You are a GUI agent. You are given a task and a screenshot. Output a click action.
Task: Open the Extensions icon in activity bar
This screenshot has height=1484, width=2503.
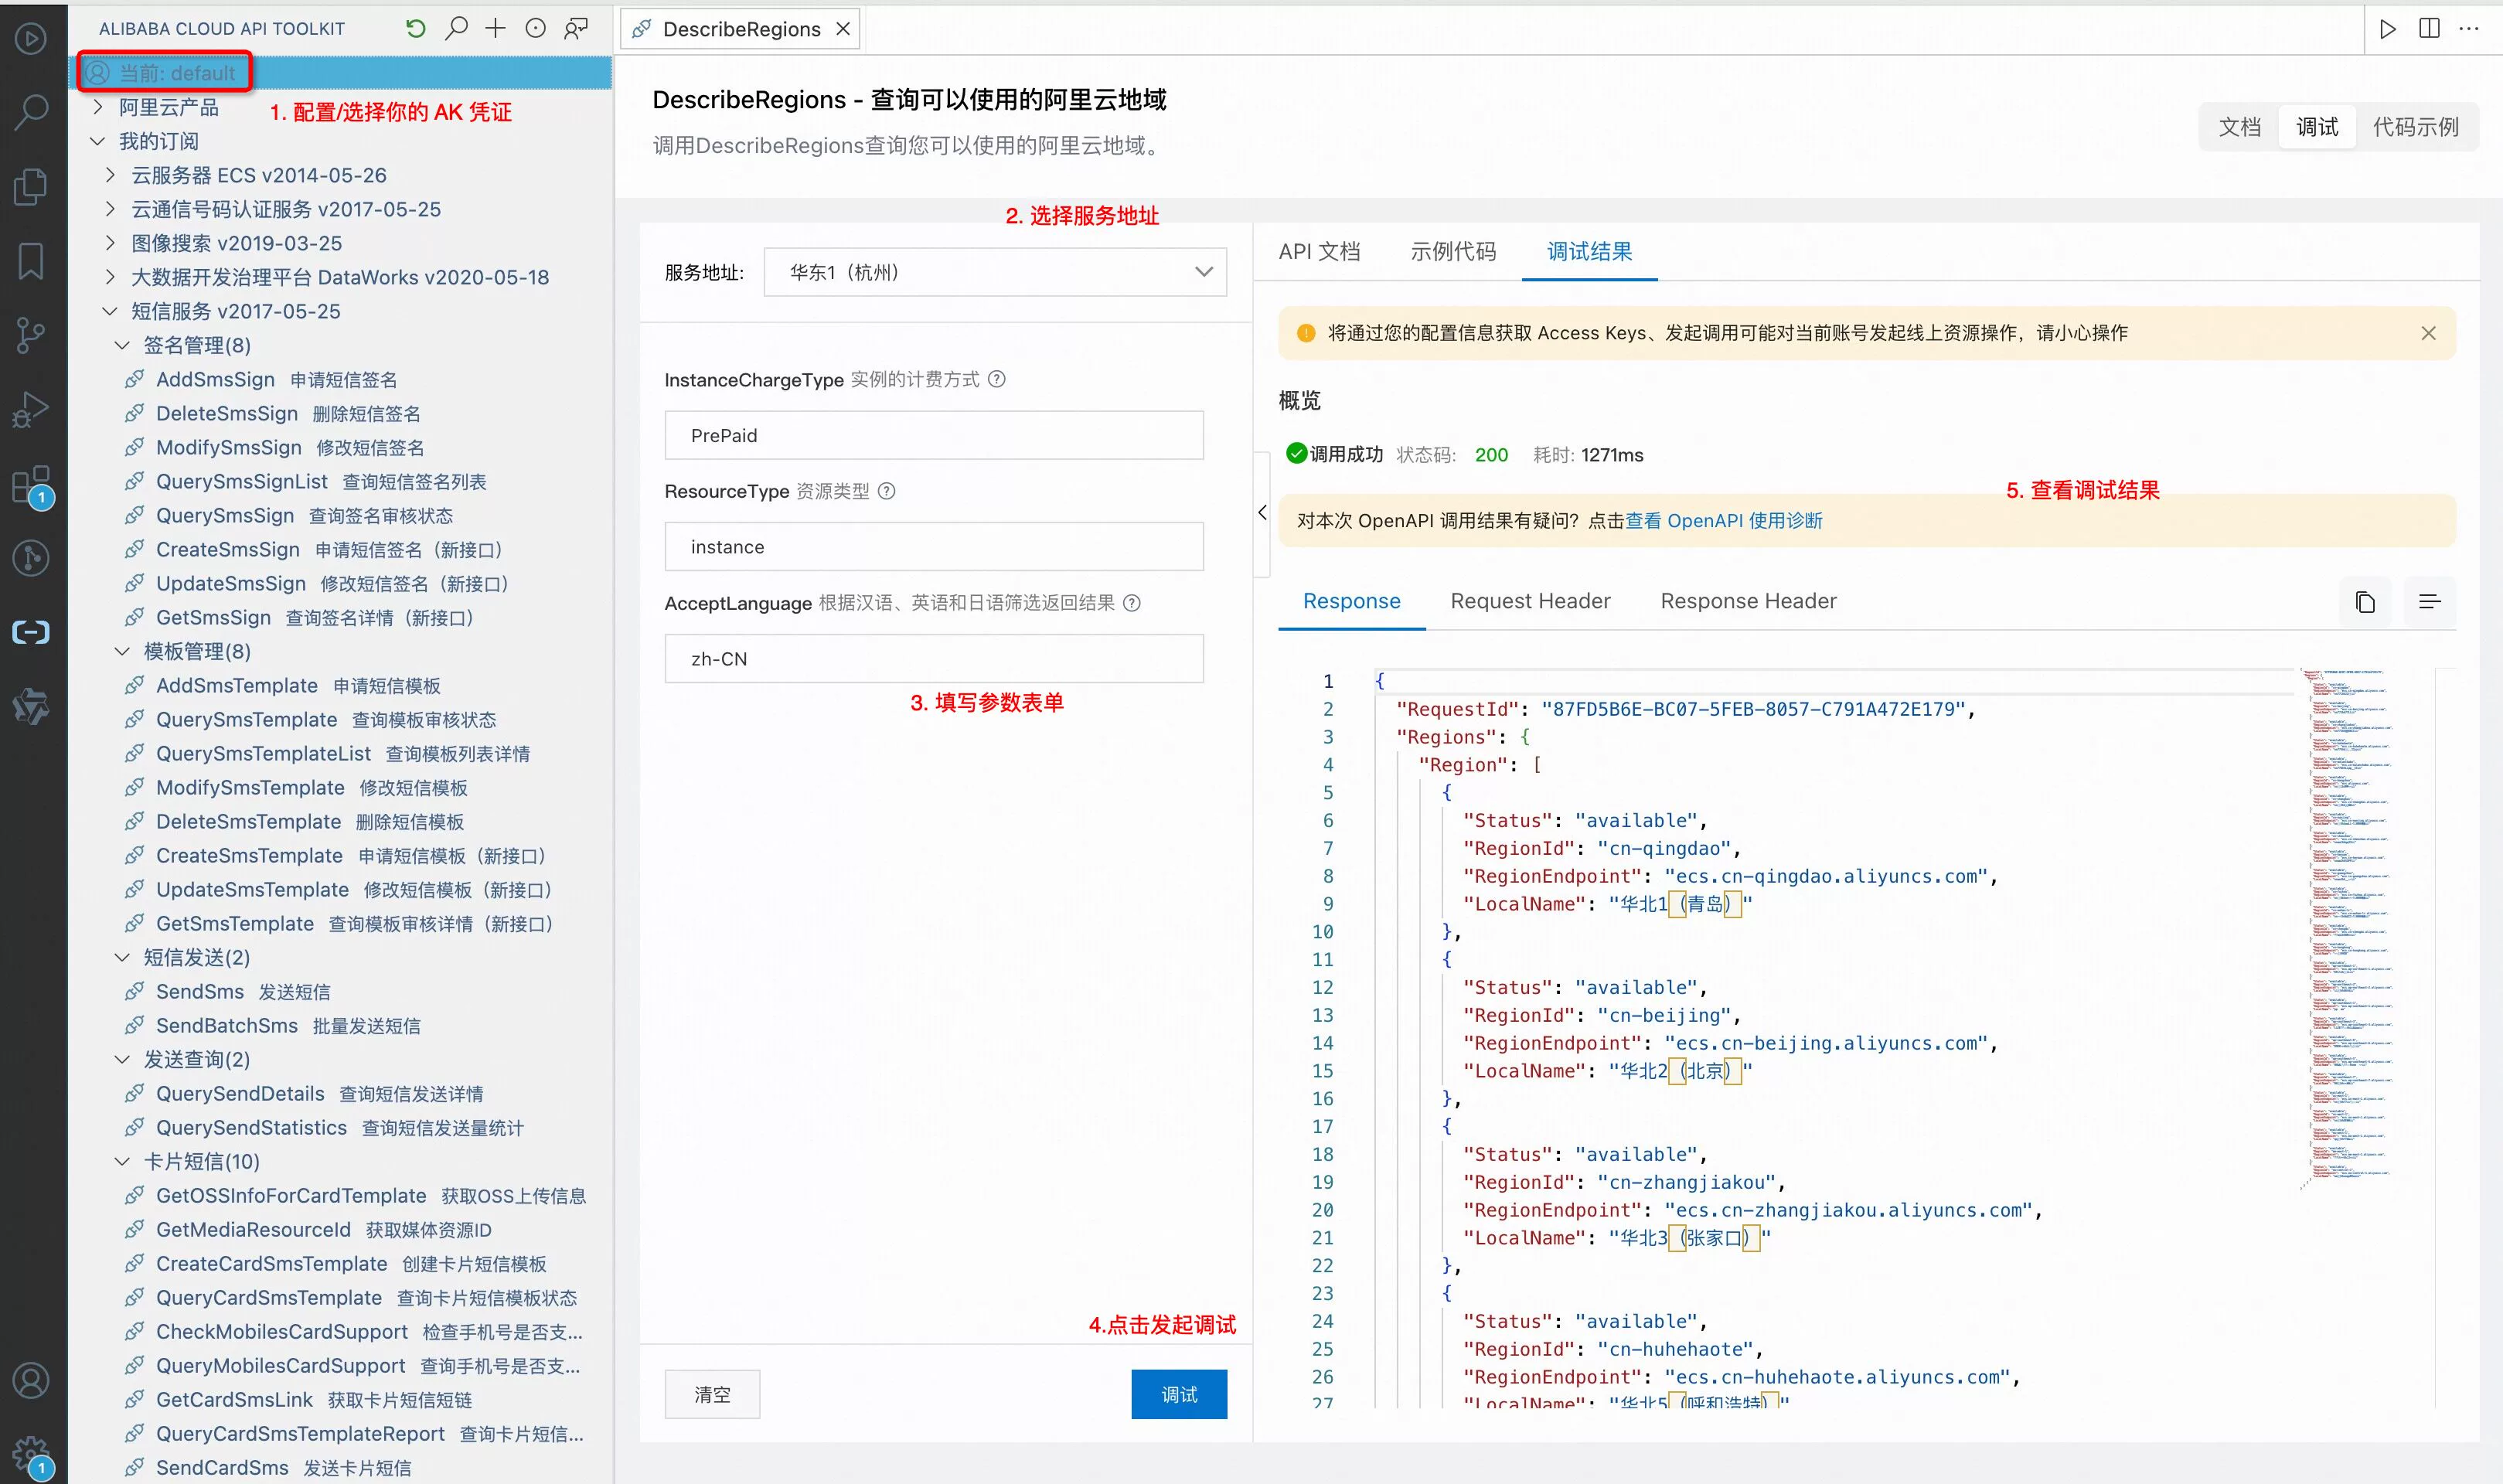pos(31,485)
